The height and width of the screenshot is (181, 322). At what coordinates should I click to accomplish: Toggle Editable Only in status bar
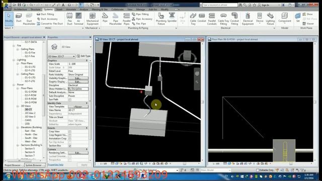[x=258, y=170]
